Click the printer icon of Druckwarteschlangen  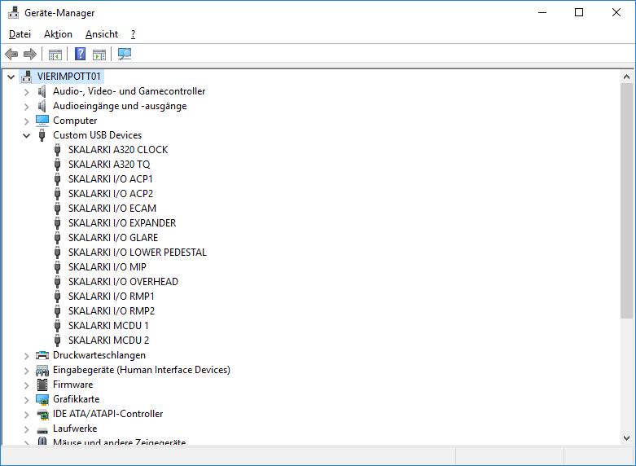42,355
